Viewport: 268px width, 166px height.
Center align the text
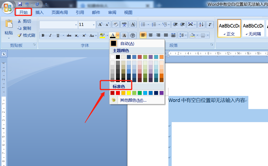[151, 35]
